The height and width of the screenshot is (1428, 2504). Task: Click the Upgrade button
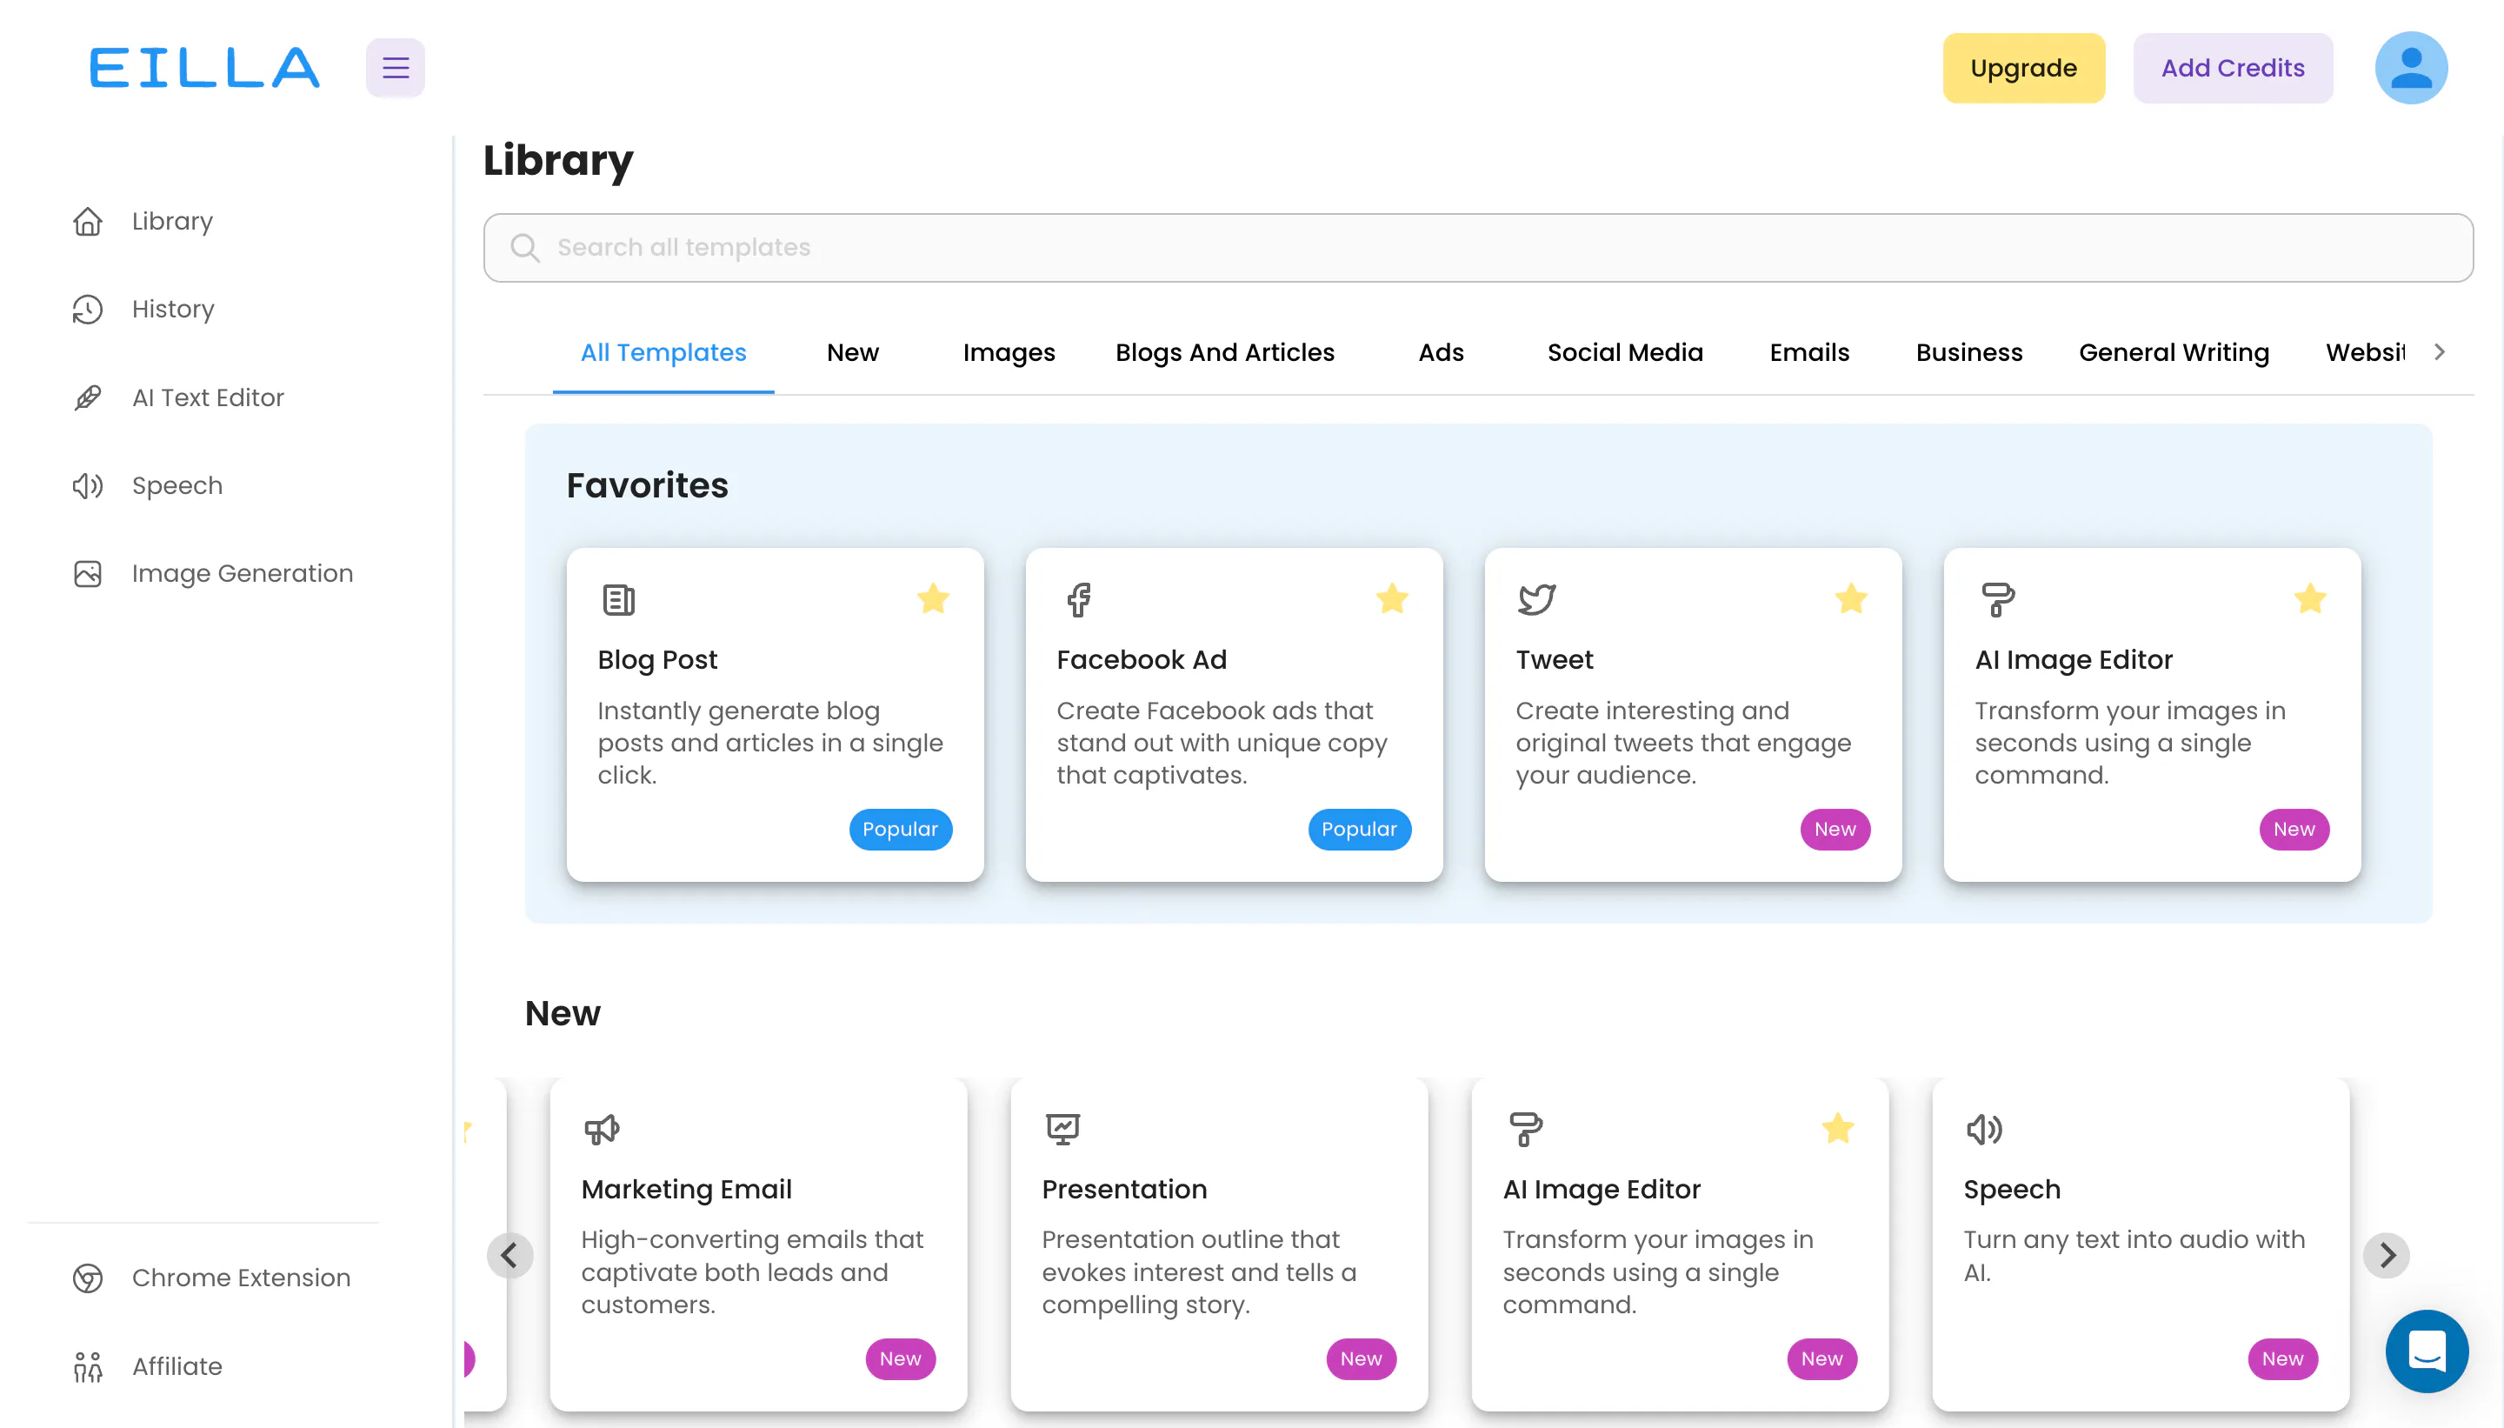(2022, 68)
